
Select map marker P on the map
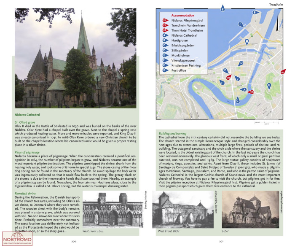(x=226, y=71)
